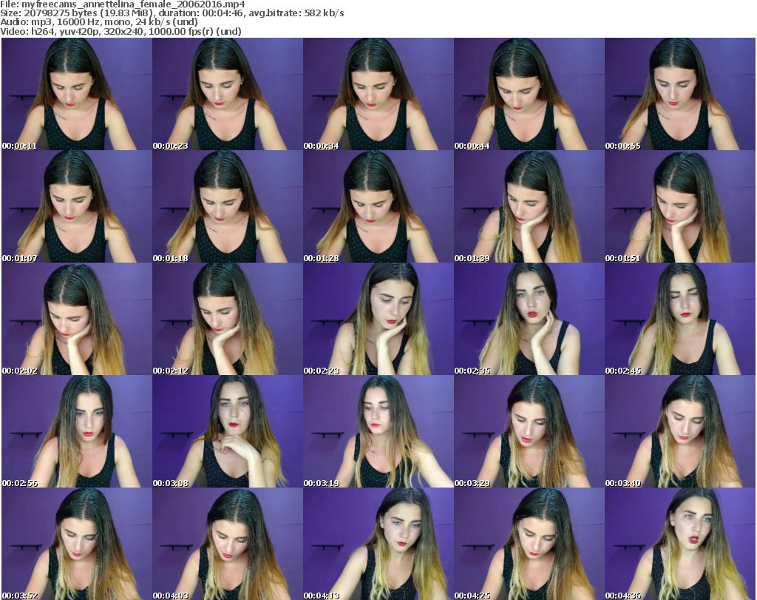Image resolution: width=757 pixels, height=600 pixels.
Task: Select the frame stamped 00:03:08
Action: coord(228,432)
